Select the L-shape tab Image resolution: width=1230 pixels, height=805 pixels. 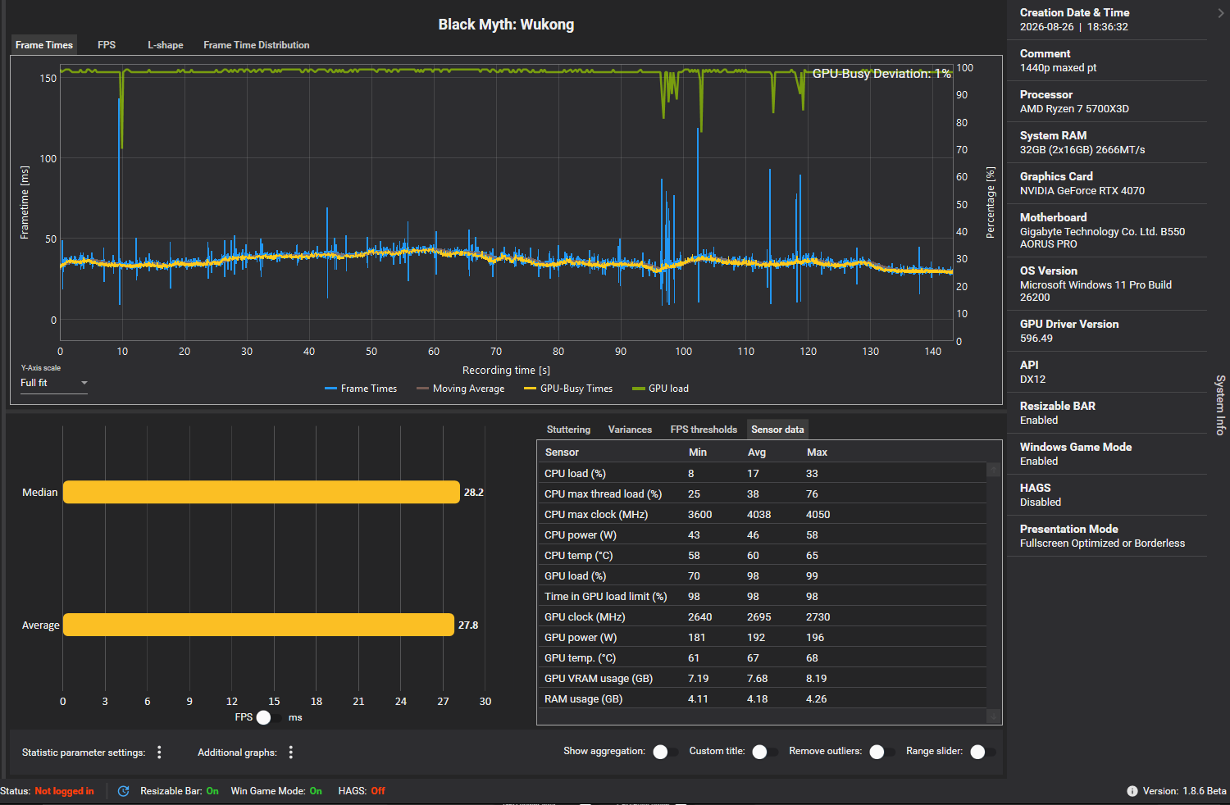point(166,45)
